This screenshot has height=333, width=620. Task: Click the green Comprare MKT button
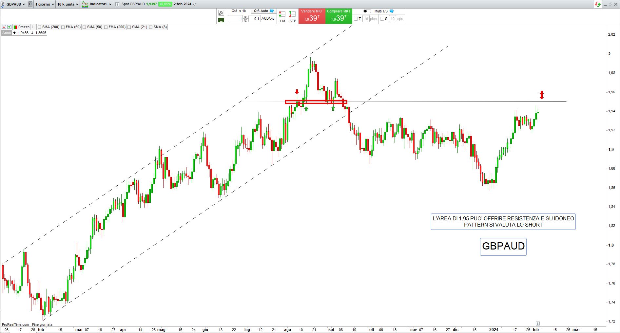tap(339, 16)
